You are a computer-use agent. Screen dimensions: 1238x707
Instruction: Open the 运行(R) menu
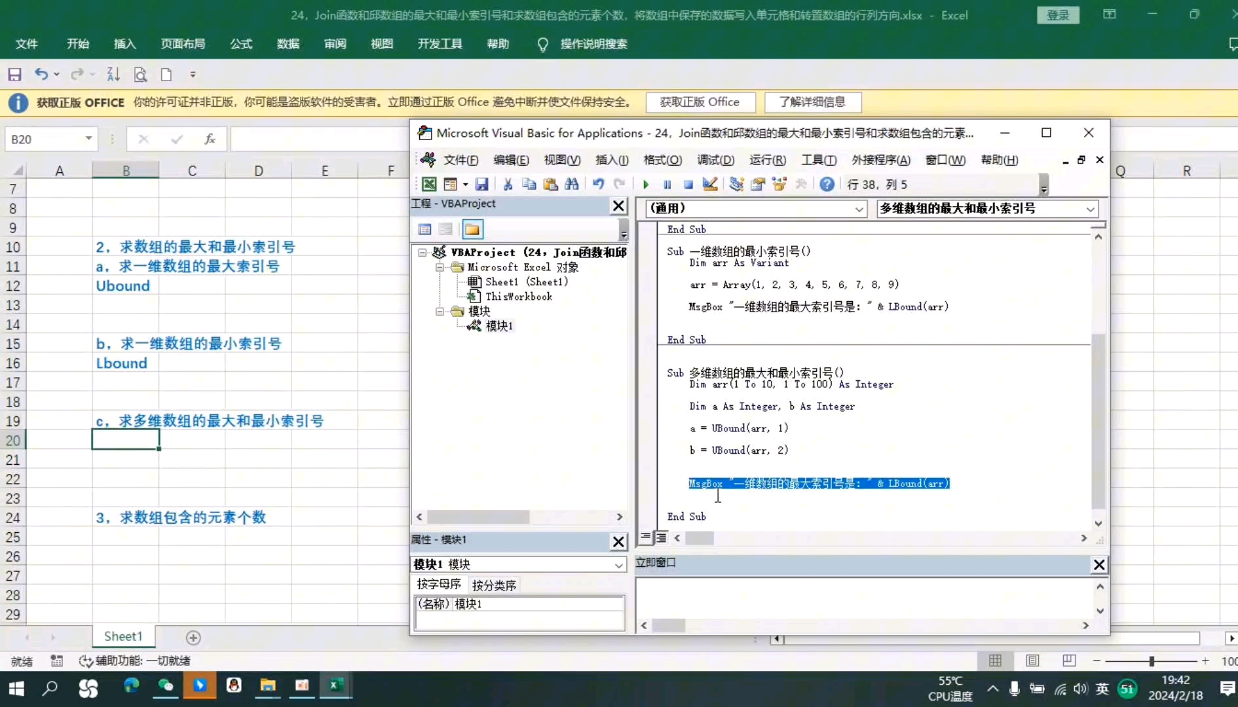767,160
